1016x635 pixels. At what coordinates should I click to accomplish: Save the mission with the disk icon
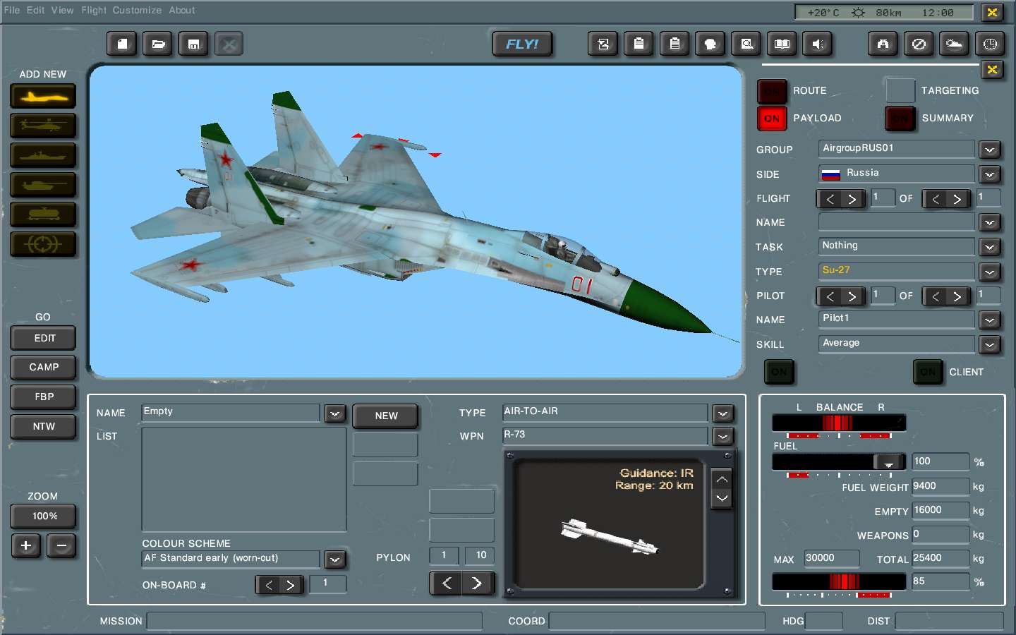pyautogui.click(x=193, y=44)
